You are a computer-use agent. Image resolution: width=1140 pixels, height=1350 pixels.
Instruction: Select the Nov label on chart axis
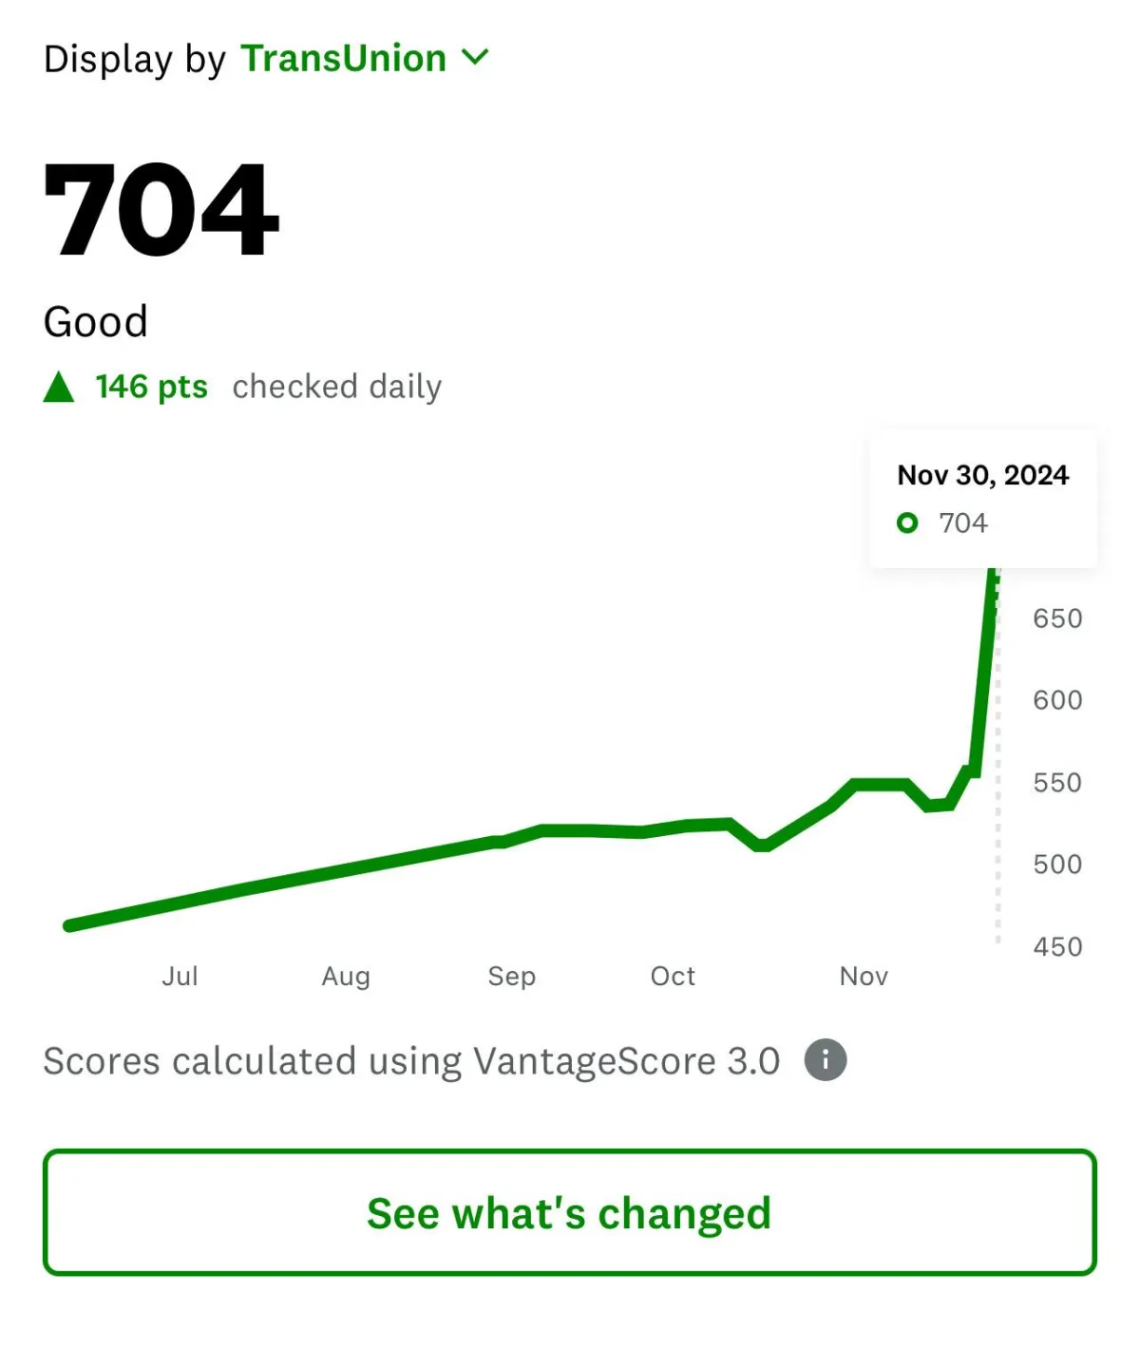coord(864,976)
